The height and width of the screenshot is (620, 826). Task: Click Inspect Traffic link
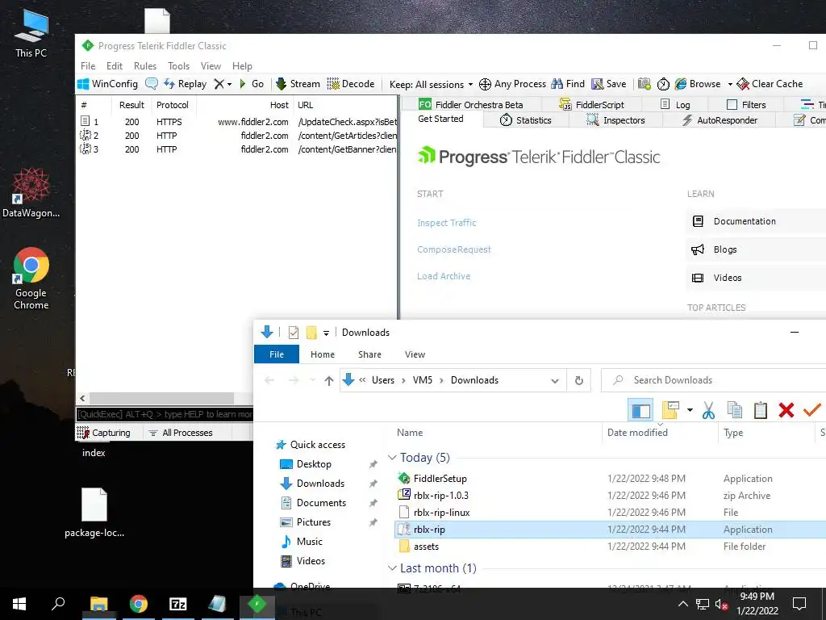click(446, 223)
